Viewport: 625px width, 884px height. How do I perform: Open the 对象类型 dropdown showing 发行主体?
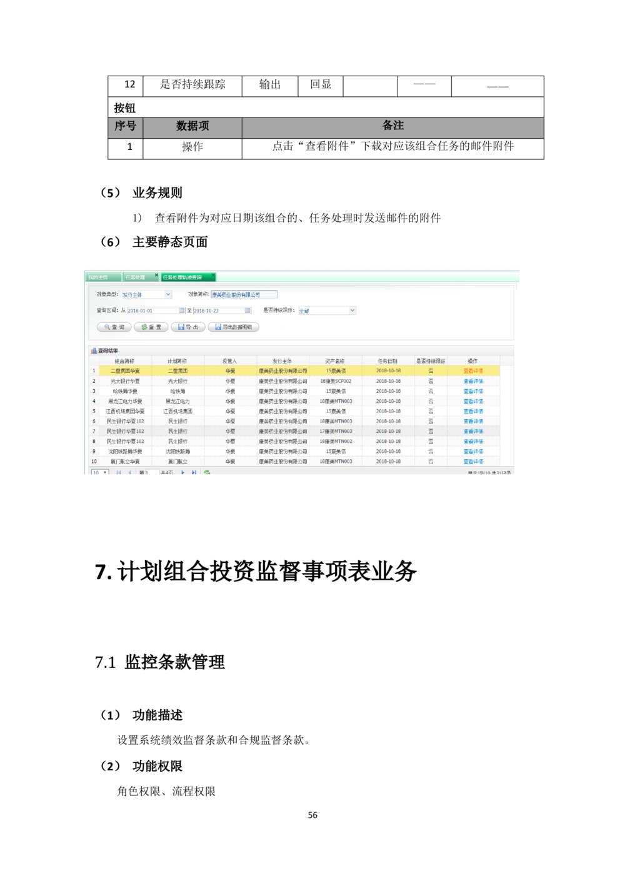pos(167,294)
